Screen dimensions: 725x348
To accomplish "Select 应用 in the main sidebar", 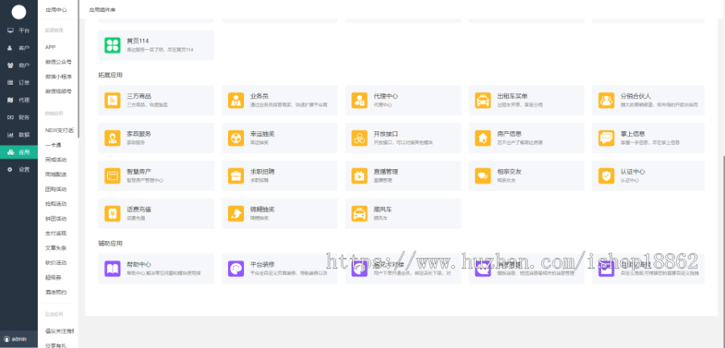I will point(19,152).
